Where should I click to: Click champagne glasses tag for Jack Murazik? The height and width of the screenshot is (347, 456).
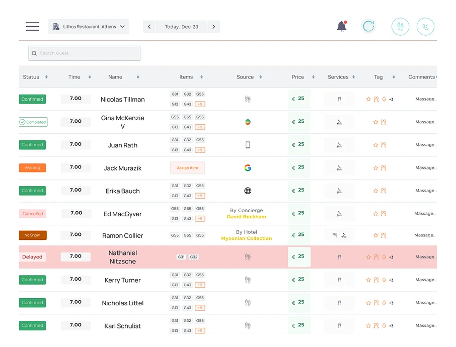pyautogui.click(x=384, y=167)
